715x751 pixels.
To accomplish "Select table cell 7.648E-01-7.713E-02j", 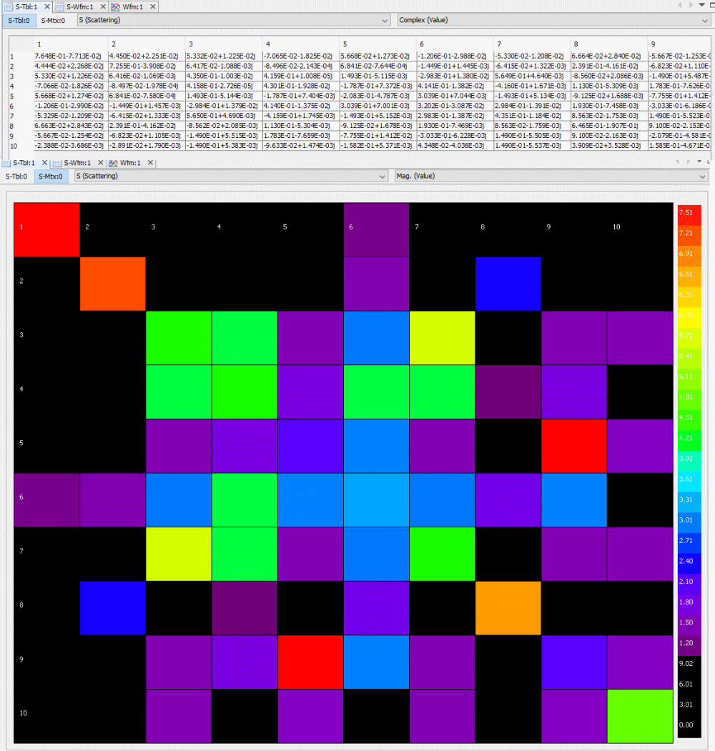I will point(70,56).
